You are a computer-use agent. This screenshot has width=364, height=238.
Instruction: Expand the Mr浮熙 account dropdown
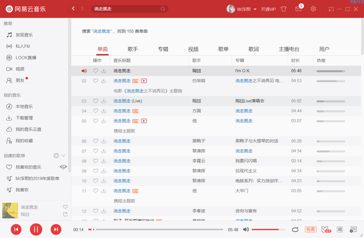[255, 9]
